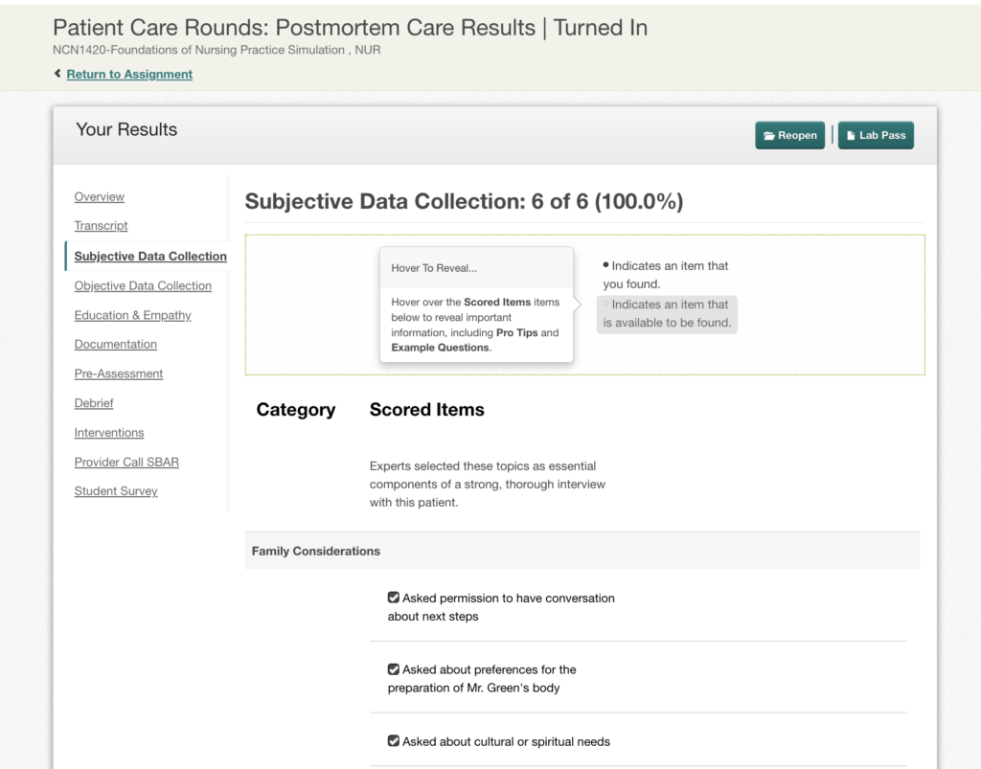Click the filled bullet for found items
Image resolution: width=981 pixels, height=769 pixels.
tap(605, 265)
